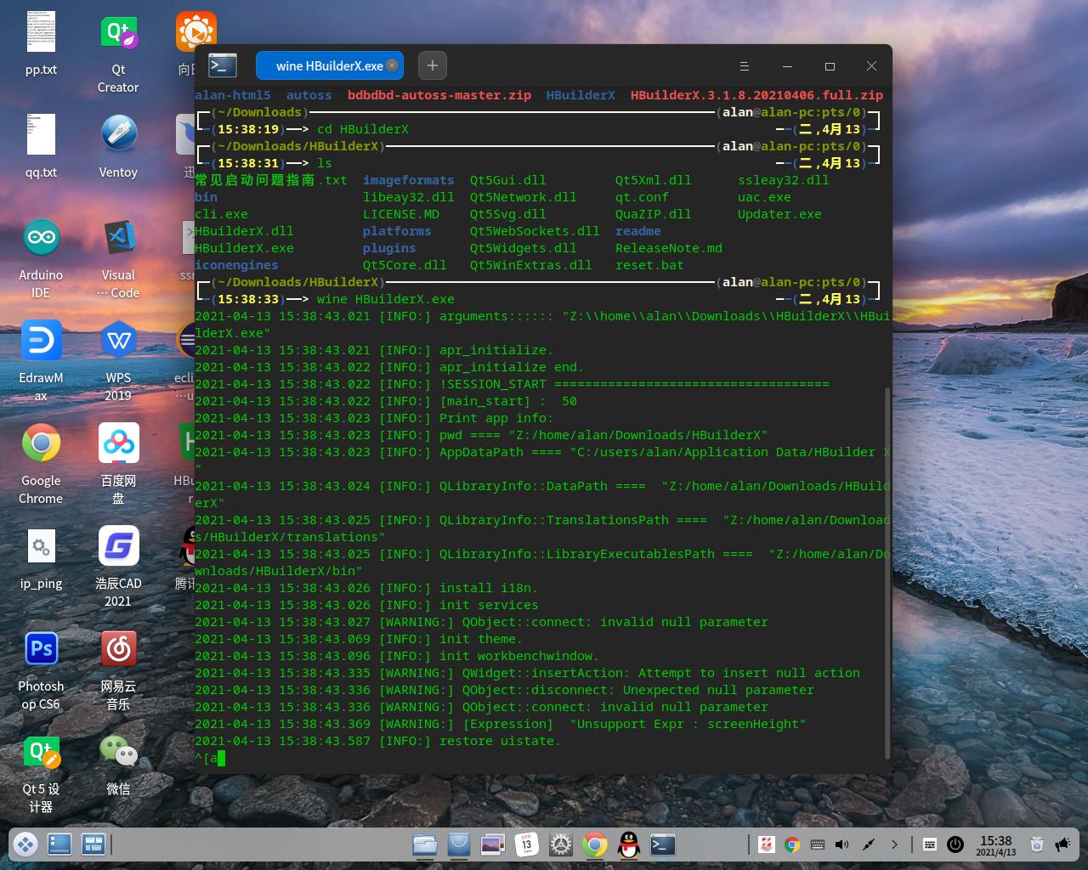Click the volume icon in system tray
Viewport: 1088px width, 870px height.
(x=841, y=845)
